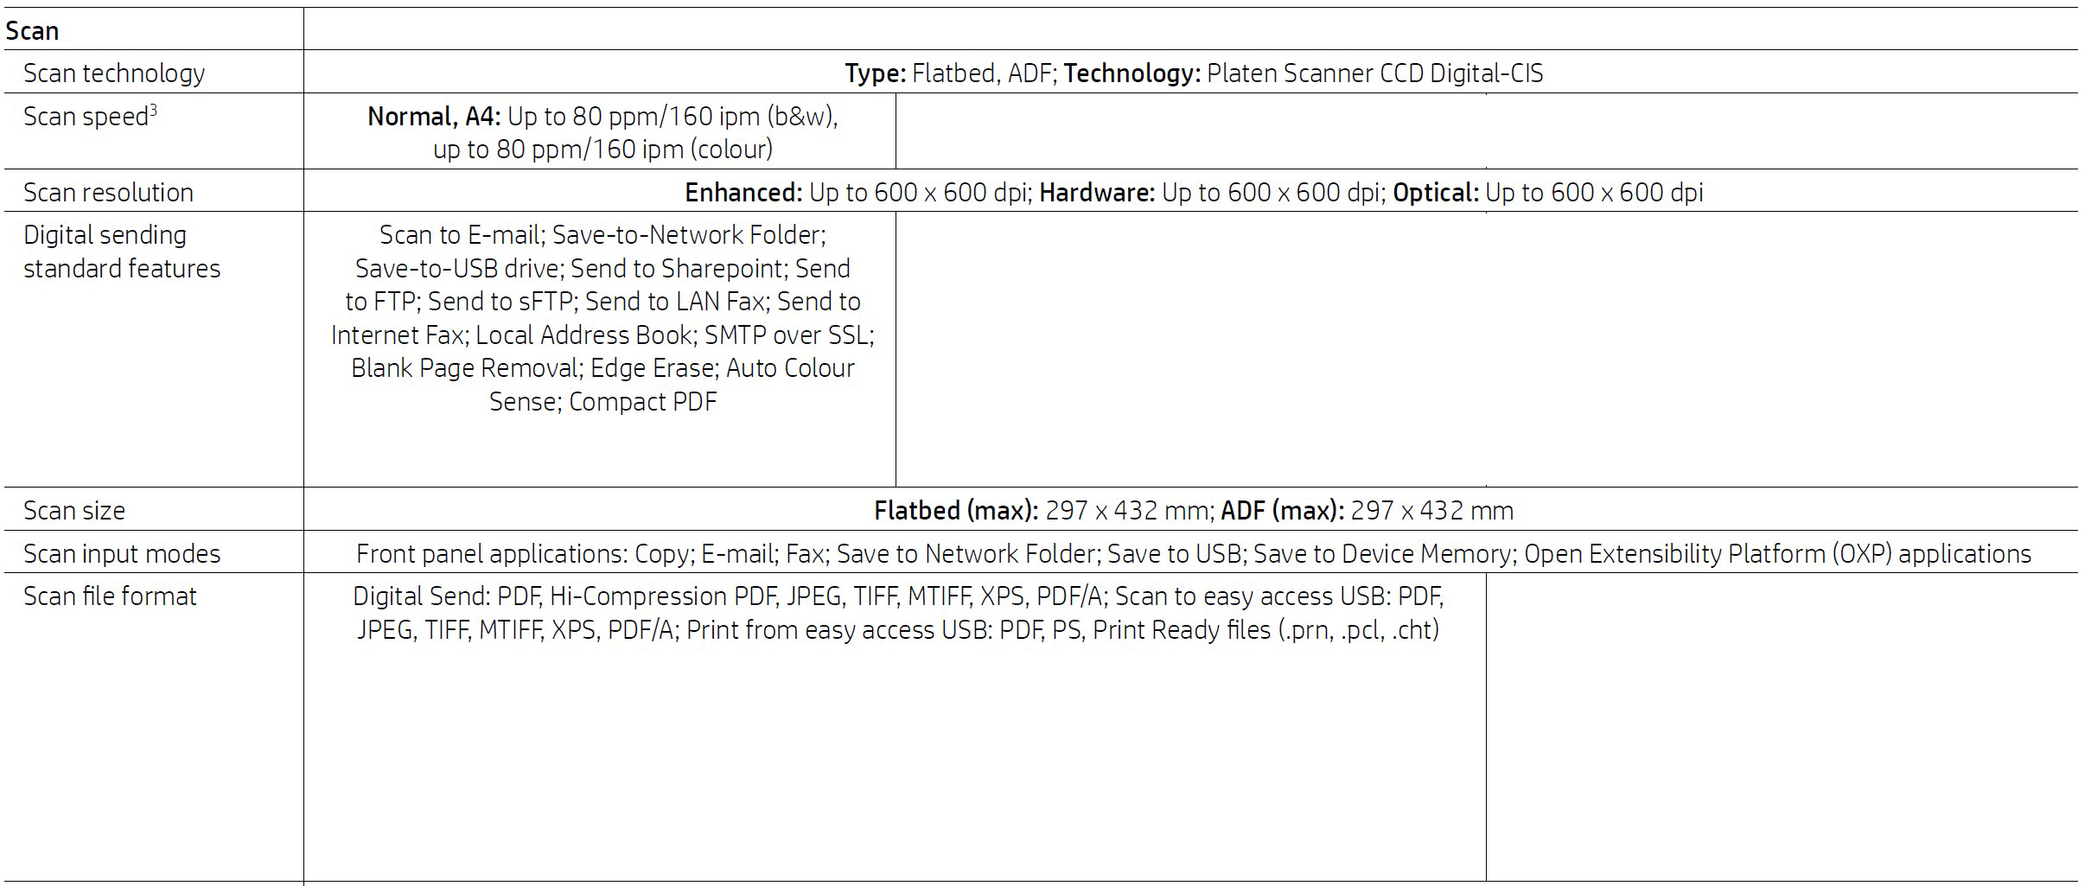The width and height of the screenshot is (2091, 886).
Task: Click the 'ADF (max):' text
Action: pos(1282,511)
